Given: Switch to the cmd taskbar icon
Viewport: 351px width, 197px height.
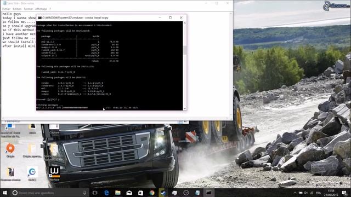Looking at the screenshot, I should click(x=208, y=193).
